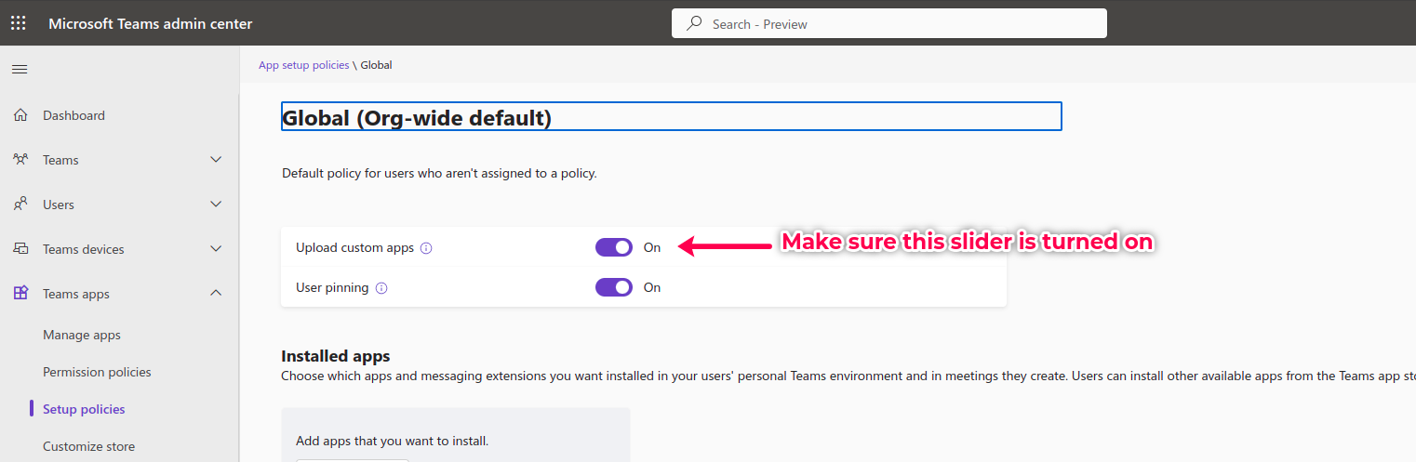The height and width of the screenshot is (462, 1416).
Task: Click info icon beside User pinning
Action: 381,288
